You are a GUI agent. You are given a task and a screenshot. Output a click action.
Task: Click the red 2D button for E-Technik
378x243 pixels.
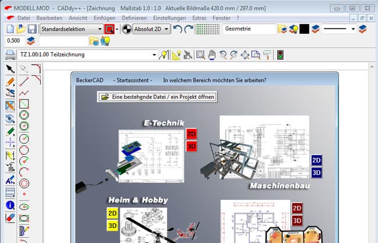point(191,134)
